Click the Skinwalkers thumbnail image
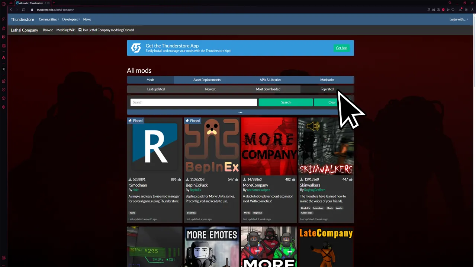The height and width of the screenshot is (267, 476). 326,146
